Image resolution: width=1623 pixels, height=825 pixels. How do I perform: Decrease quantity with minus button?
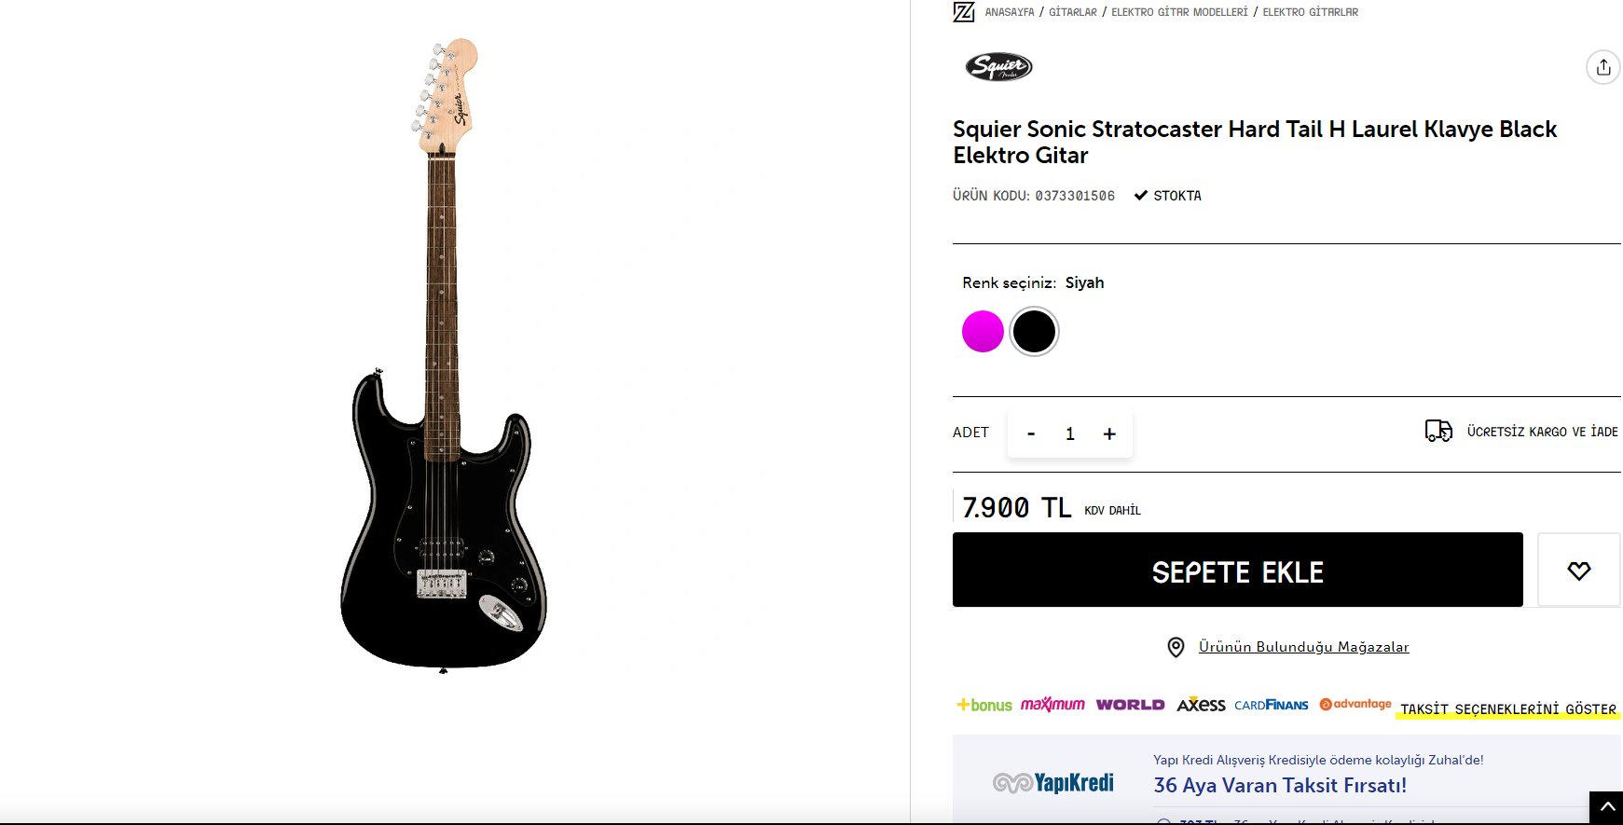tap(1031, 433)
